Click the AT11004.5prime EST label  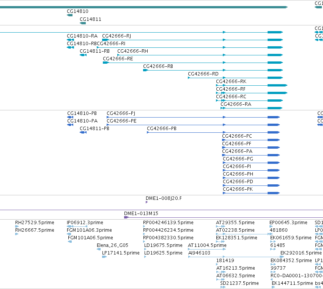pyautogui.click(x=207, y=245)
